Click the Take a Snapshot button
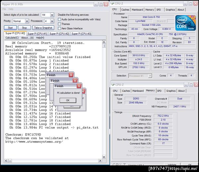Viewport: 199px width, 172px height. [x=42, y=28]
